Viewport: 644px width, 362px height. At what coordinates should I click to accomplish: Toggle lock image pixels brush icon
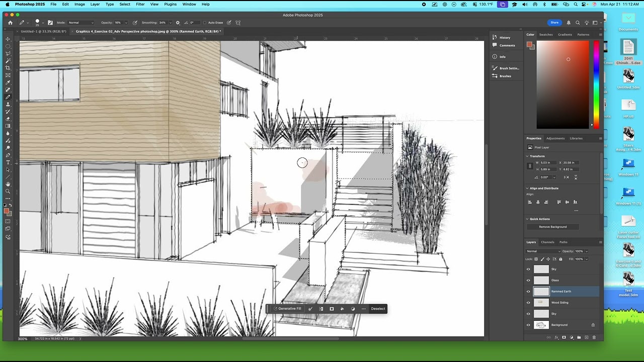pos(542,259)
